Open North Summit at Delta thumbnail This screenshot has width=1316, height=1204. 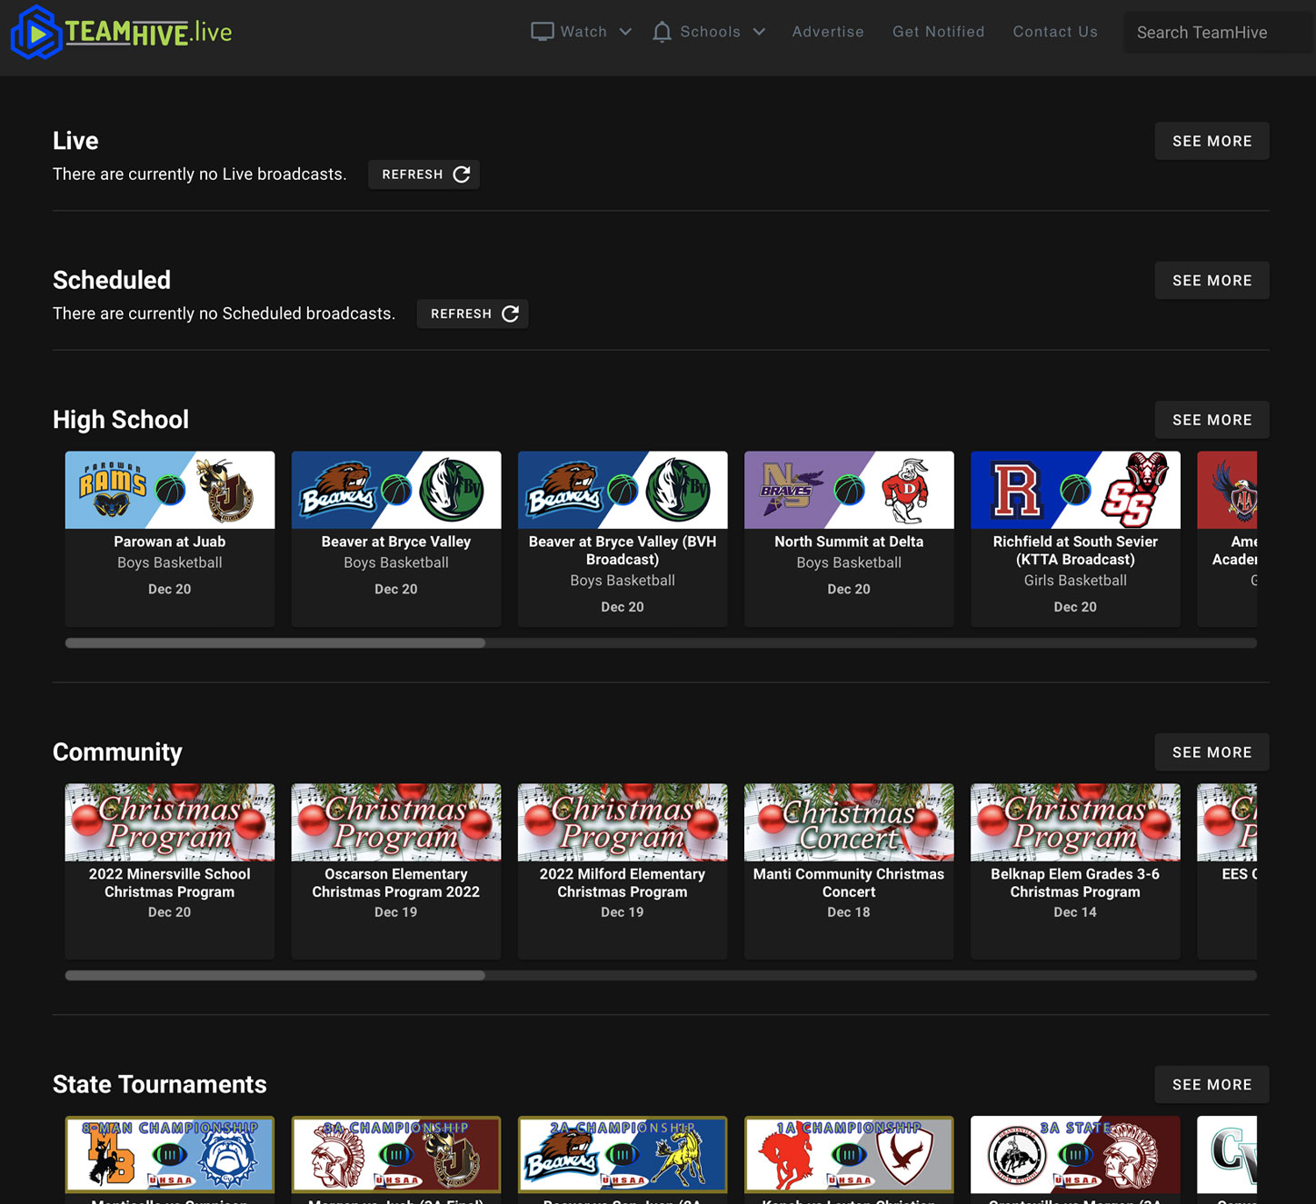(849, 490)
